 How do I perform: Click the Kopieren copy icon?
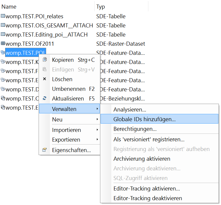click(x=44, y=60)
